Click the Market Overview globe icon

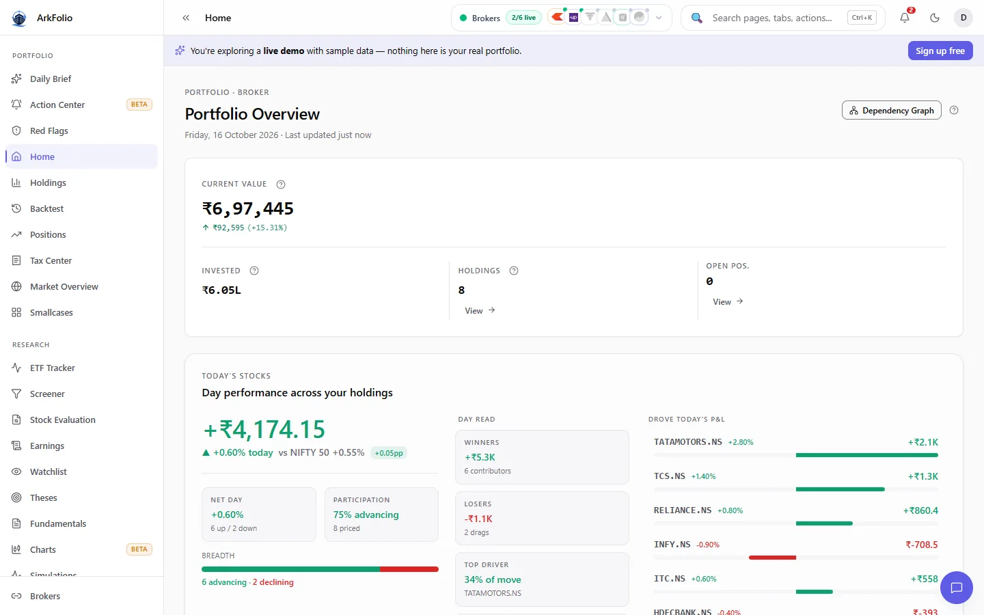16,286
